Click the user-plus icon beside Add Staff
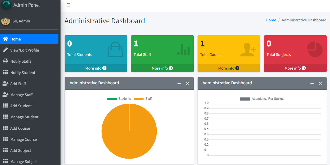 click(x=5, y=84)
